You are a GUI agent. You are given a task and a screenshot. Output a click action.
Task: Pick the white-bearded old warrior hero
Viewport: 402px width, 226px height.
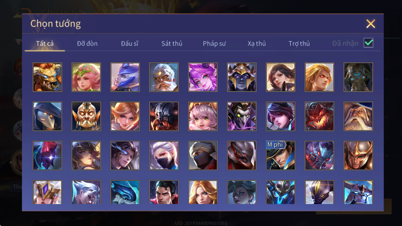tap(164, 77)
